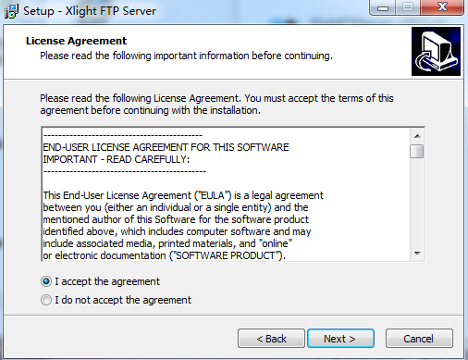Image resolution: width=468 pixels, height=360 pixels.
Task: Minimize the Xlight FTP Server setup window
Action: tap(382, 7)
